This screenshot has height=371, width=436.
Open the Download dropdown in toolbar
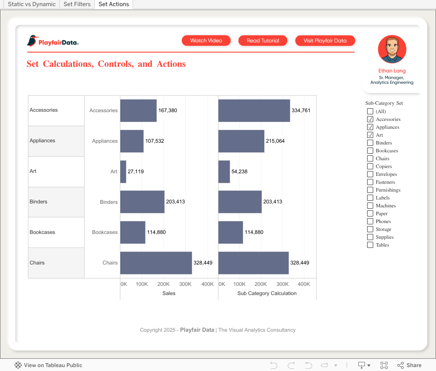click(x=364, y=365)
